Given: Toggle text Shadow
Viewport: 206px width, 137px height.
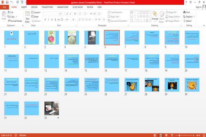Looking at the screenshot, I should pyautogui.click(x=55, y=20).
